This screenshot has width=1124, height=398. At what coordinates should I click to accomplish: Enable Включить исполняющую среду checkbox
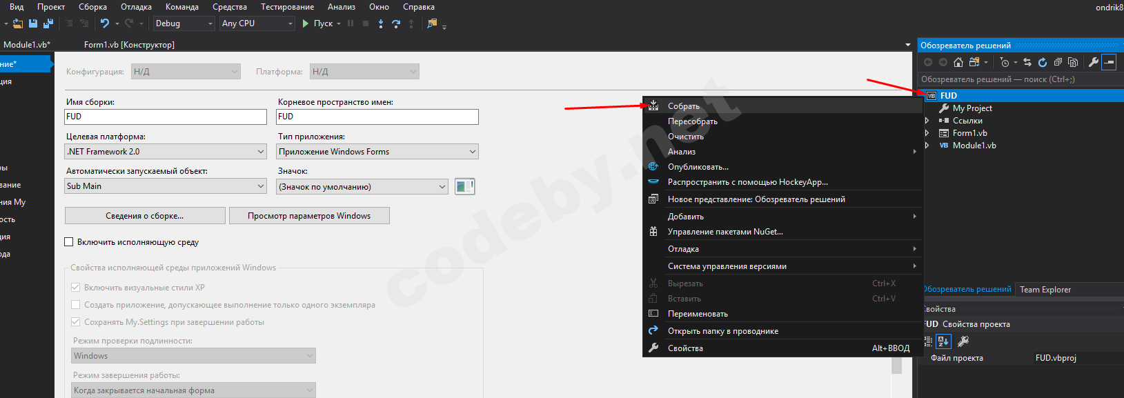click(x=68, y=242)
